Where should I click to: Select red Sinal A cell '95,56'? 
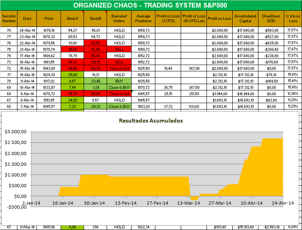tap(73, 49)
